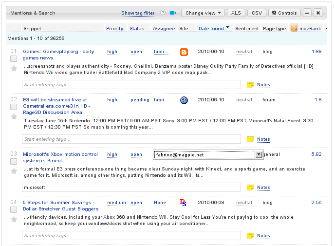Click yellow note icon for row 04
This screenshot has width=334, height=246.
(x=250, y=236)
